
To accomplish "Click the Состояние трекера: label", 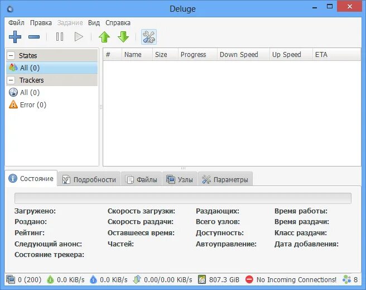I will [49, 254].
